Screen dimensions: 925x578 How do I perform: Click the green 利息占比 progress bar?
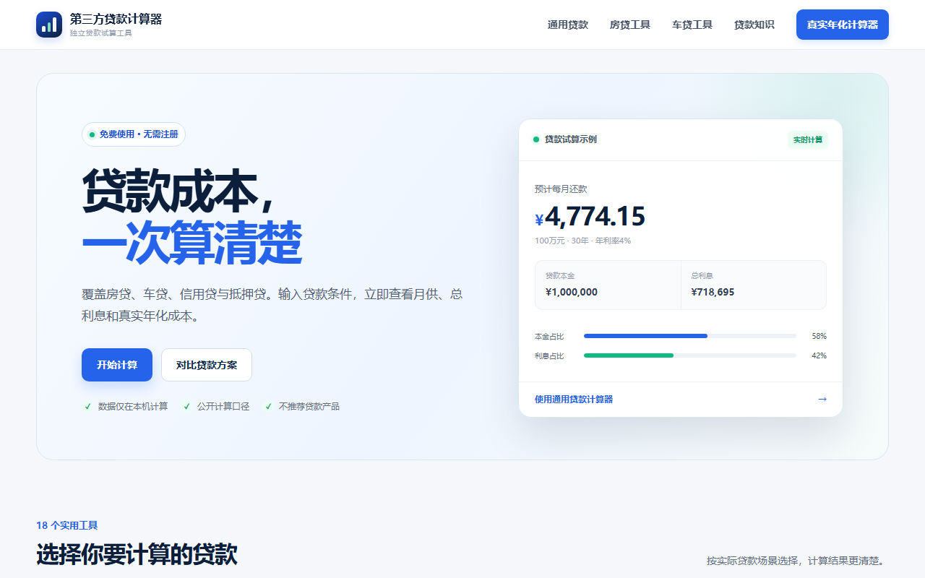tap(629, 355)
